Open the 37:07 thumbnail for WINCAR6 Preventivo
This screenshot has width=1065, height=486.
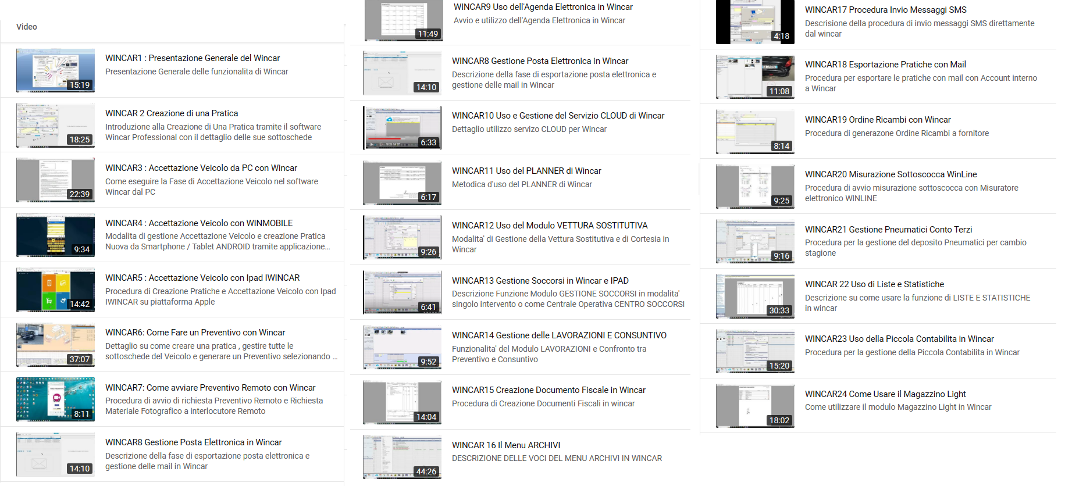point(55,345)
